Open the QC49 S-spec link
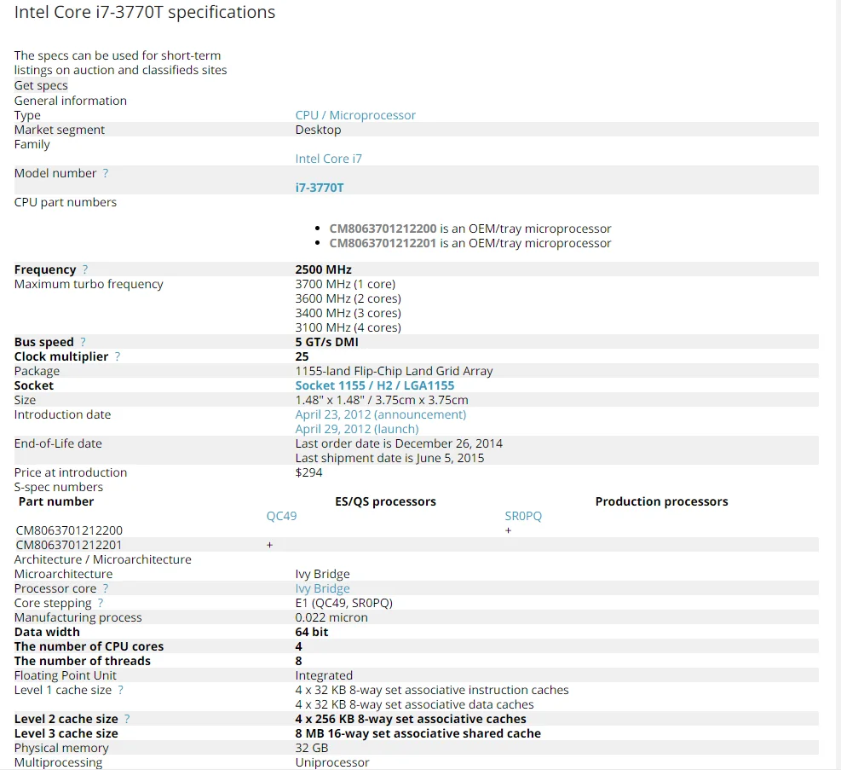Image resolution: width=841 pixels, height=770 pixels. click(x=281, y=516)
